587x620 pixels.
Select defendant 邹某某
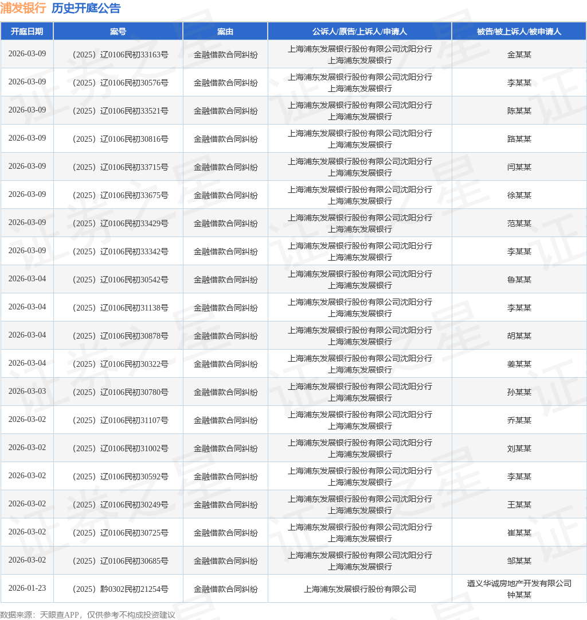[x=519, y=560]
